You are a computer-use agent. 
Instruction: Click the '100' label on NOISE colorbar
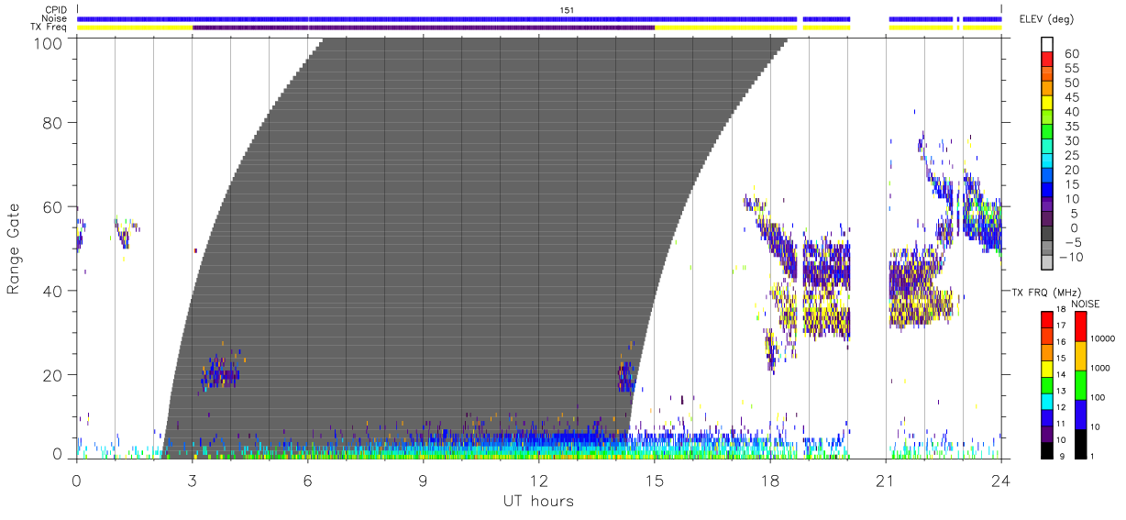[1097, 399]
